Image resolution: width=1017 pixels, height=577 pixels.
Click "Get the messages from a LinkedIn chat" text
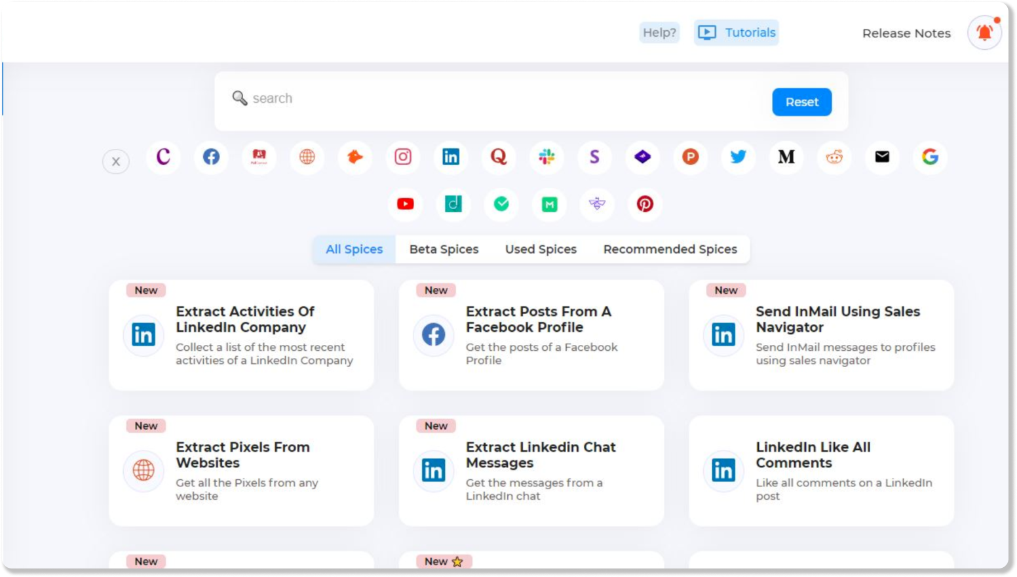tap(534, 489)
